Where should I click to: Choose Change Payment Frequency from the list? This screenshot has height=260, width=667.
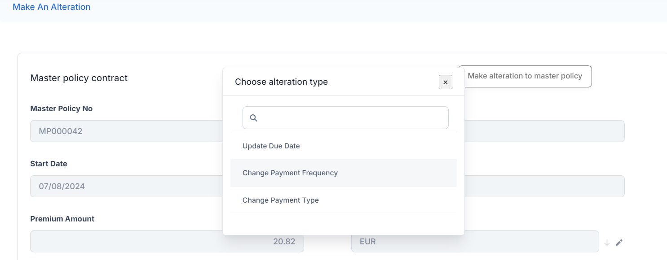pyautogui.click(x=290, y=173)
